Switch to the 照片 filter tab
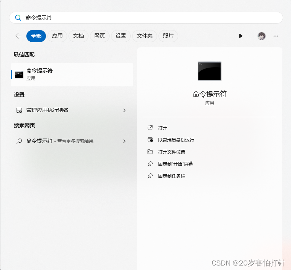The width and height of the screenshot is (291, 270). [168, 36]
